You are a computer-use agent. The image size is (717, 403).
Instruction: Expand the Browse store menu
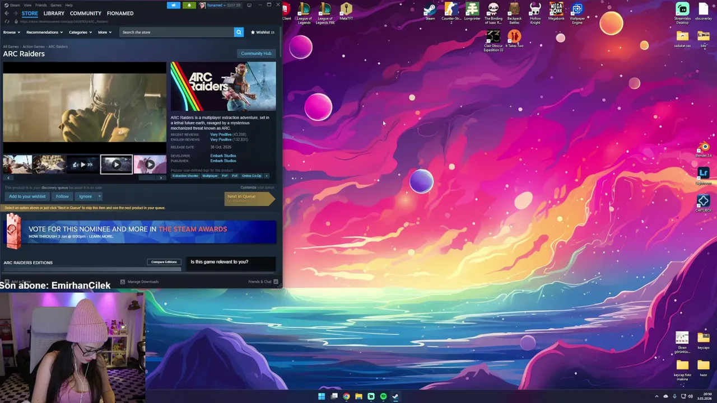coord(11,32)
